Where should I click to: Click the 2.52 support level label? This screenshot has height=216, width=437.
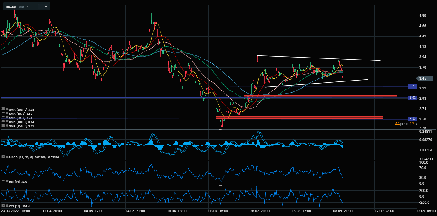[x=412, y=119]
